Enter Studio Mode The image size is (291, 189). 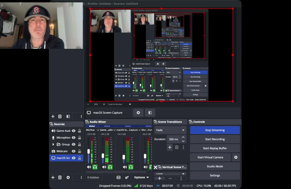point(215,166)
